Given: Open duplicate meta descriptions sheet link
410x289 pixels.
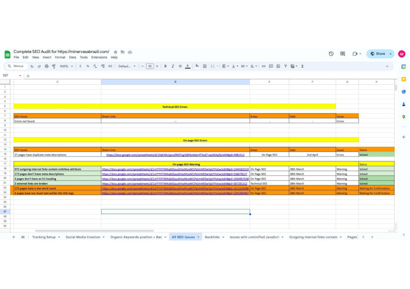Looking at the screenshot, I should (x=175, y=155).
